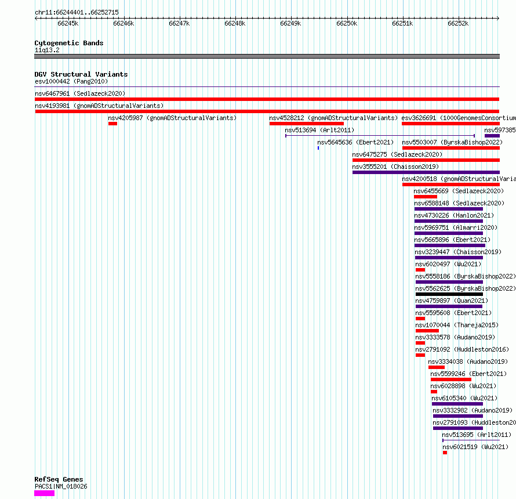Select the 66245k ruler tick label
The image size is (516, 499).
68,23
